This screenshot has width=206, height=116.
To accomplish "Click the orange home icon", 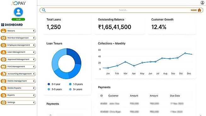I will [199, 10].
